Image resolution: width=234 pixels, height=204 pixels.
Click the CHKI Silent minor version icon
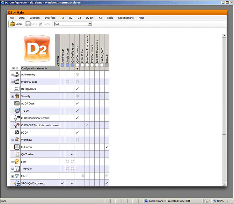point(17,118)
